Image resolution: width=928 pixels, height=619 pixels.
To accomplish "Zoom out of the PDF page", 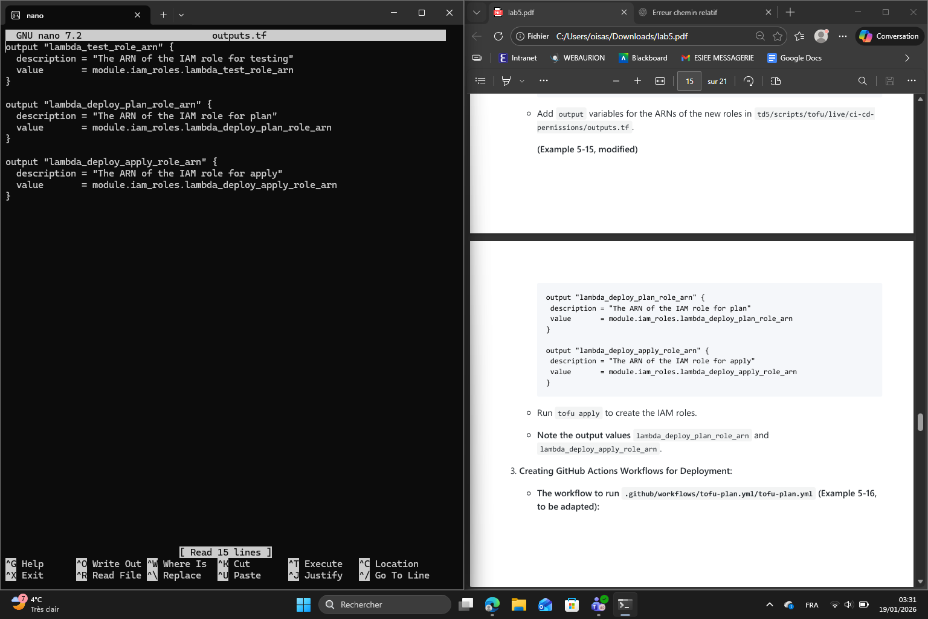I will tap(616, 80).
